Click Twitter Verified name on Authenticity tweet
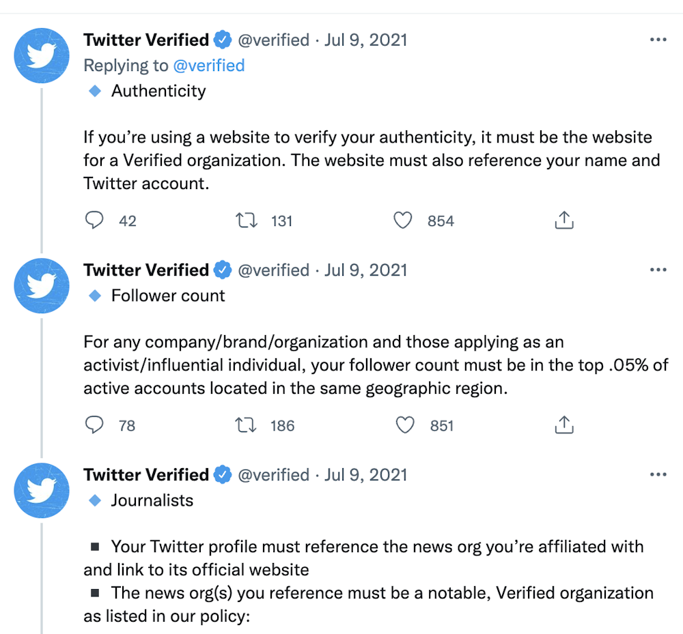Viewport: 683px width, 634px height. click(x=146, y=40)
